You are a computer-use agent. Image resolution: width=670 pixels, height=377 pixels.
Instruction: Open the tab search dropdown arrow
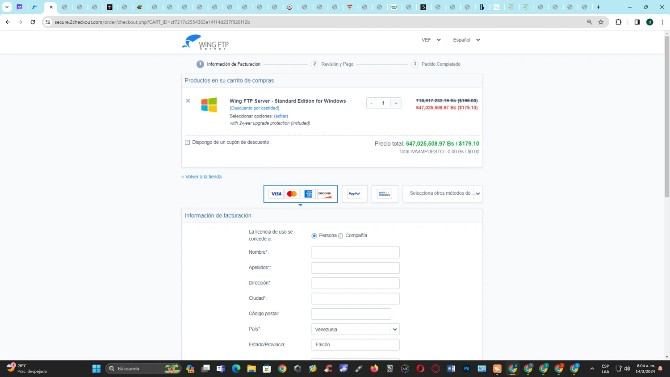7,7
